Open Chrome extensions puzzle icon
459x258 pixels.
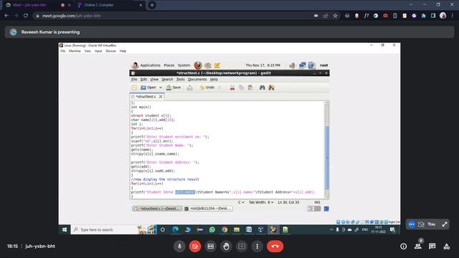[x=424, y=16]
